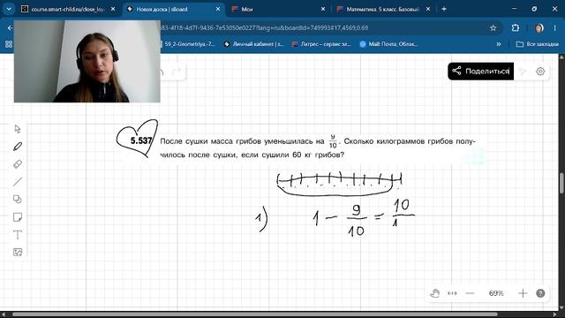This screenshot has height=318, width=565.
Task: Activate the hand pan tool
Action: click(x=435, y=293)
